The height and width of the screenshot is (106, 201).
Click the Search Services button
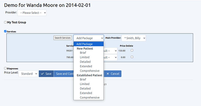[x=63, y=38]
